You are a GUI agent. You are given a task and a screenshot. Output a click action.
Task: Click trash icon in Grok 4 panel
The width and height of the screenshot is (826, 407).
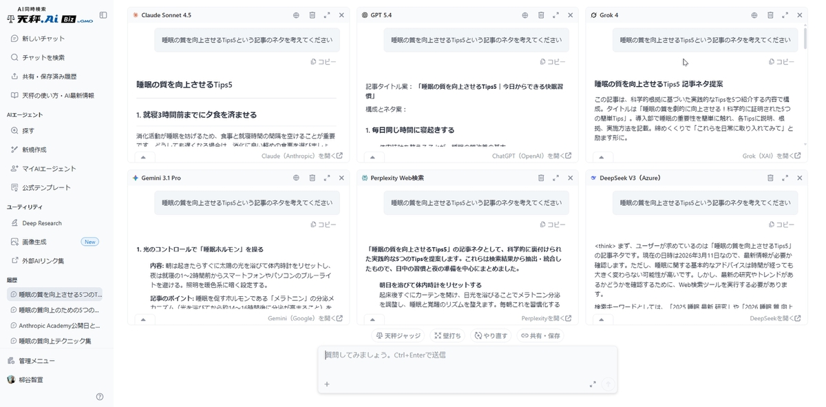coord(770,15)
